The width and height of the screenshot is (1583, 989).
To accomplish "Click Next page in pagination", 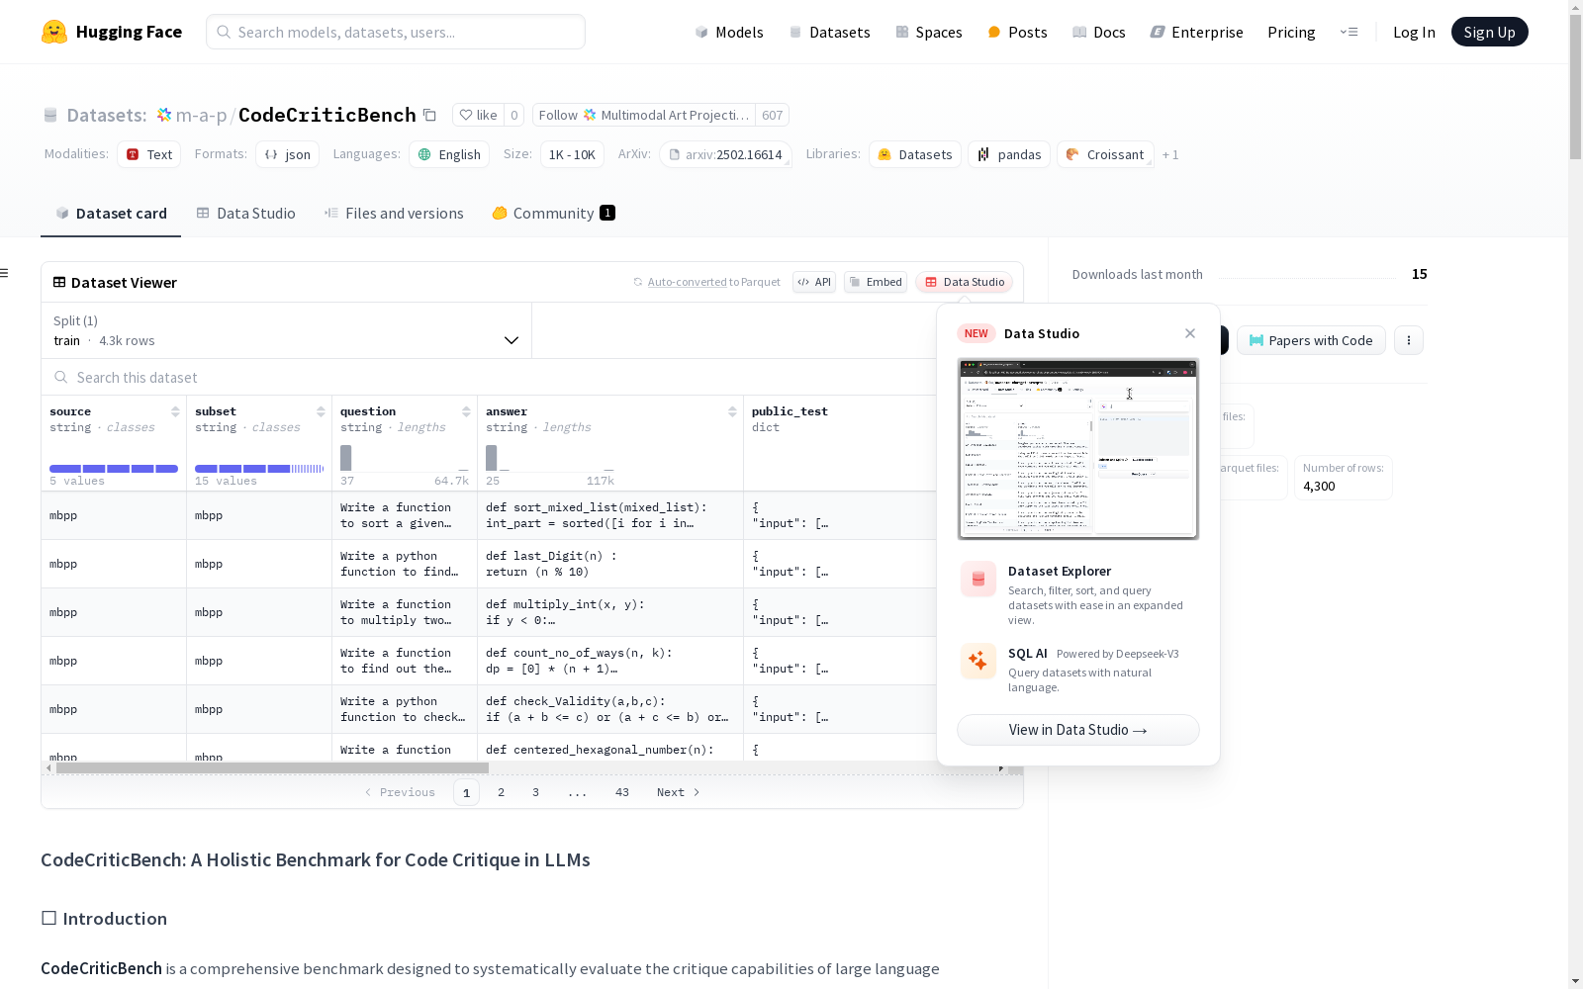I will tap(679, 792).
